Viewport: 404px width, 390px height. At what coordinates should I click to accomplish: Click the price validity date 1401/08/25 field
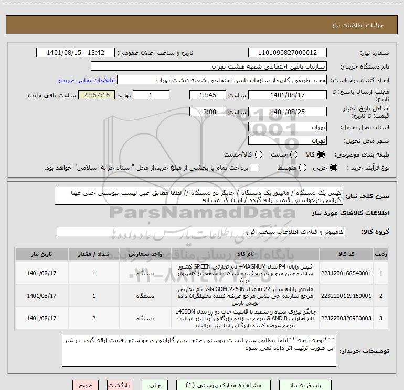(288, 112)
